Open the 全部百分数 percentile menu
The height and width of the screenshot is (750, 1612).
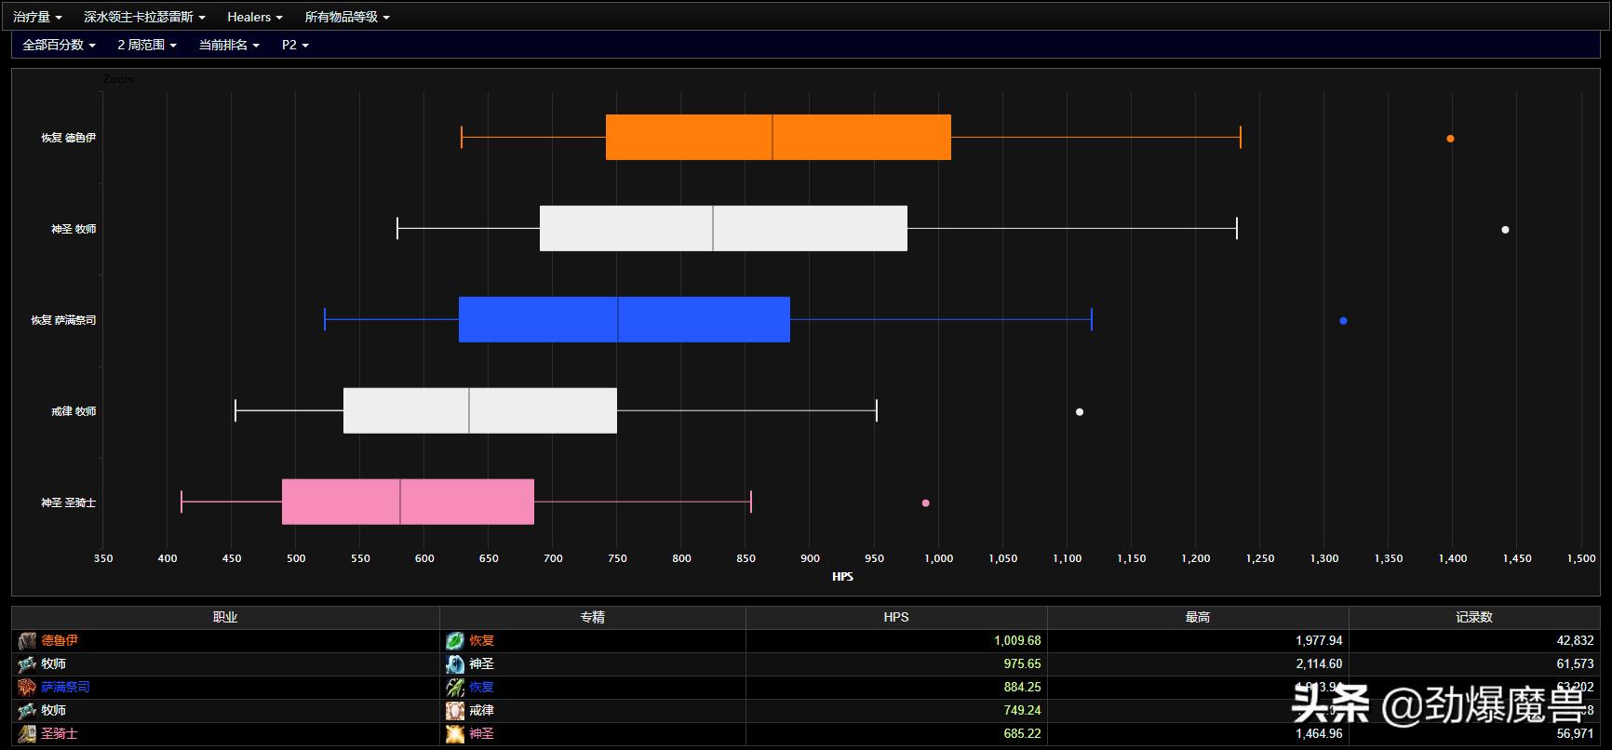click(x=59, y=45)
